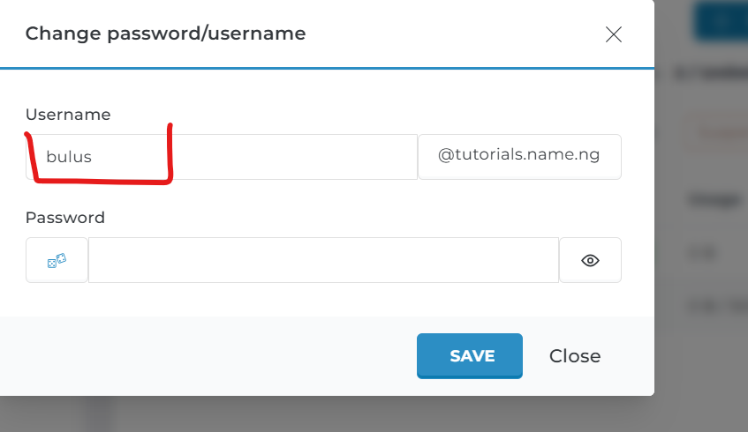748x432 pixels.
Task: Click the Username field label
Action: pyautogui.click(x=68, y=115)
